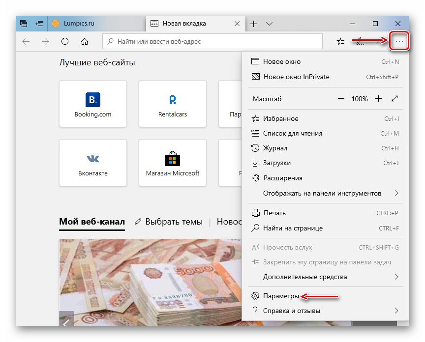425x342 pixels.
Task: Open a new tab with plus button
Action: (x=253, y=24)
